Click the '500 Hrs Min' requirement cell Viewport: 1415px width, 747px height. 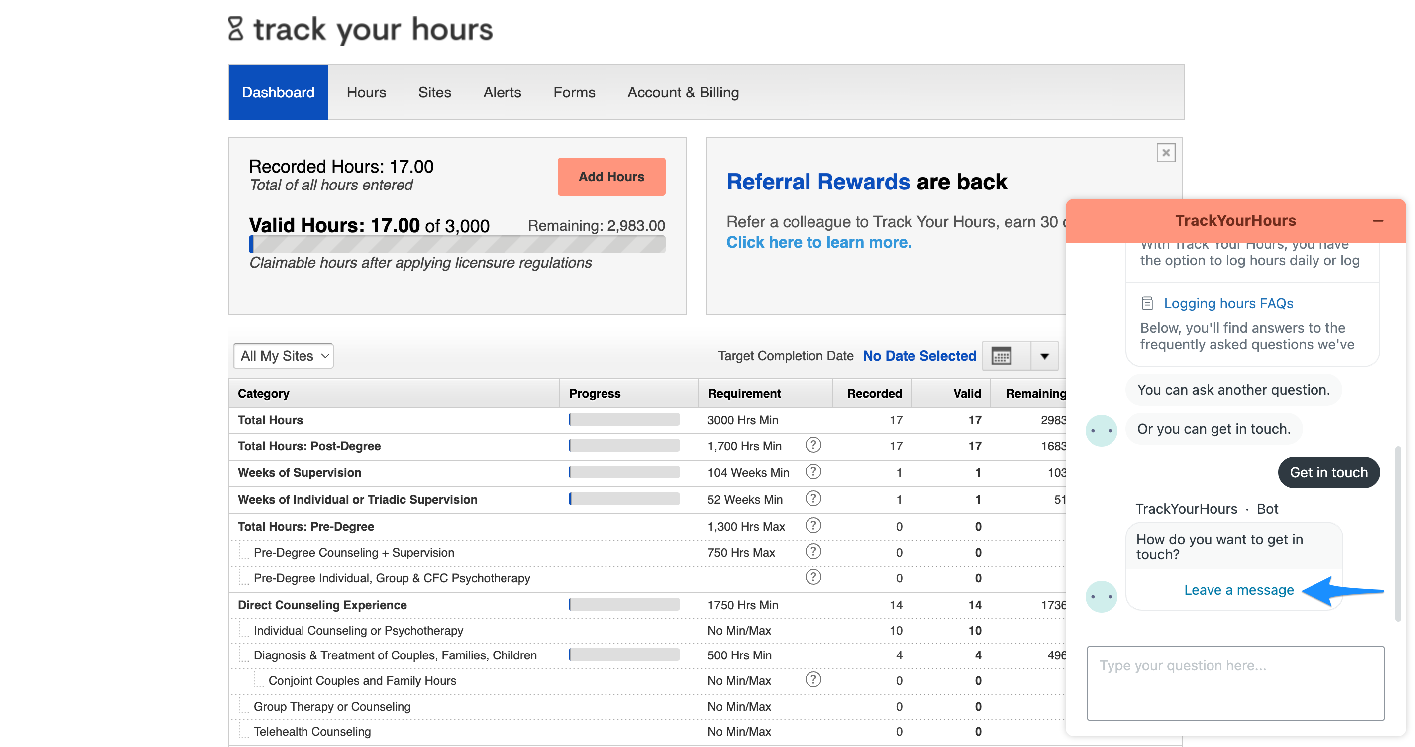[739, 655]
